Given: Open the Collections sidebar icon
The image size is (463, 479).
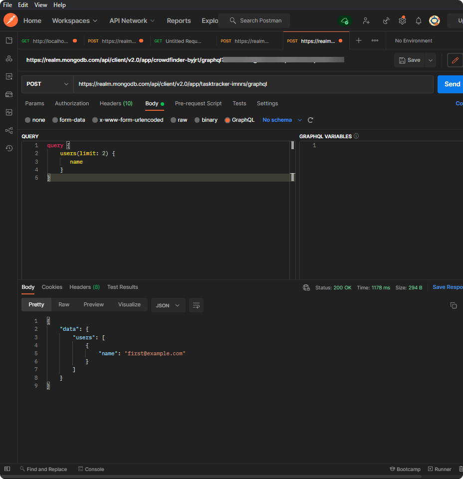Looking at the screenshot, I should tap(9, 40).
